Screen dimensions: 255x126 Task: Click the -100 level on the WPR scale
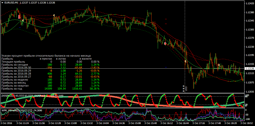coord(248,119)
